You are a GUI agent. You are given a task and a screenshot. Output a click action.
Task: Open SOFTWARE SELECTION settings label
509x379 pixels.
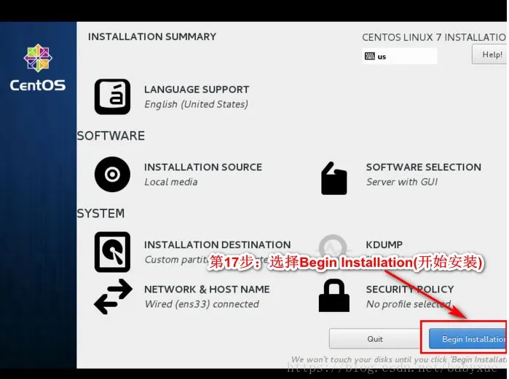click(424, 167)
